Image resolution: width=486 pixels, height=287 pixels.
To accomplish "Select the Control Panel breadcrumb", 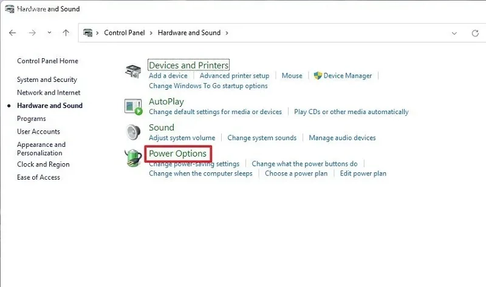I will (125, 33).
